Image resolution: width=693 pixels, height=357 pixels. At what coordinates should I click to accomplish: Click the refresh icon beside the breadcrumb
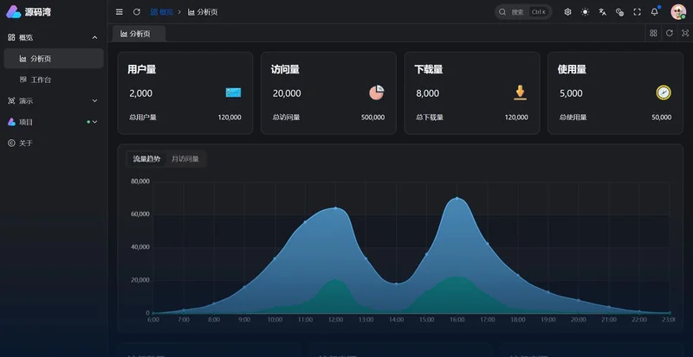[x=137, y=12]
